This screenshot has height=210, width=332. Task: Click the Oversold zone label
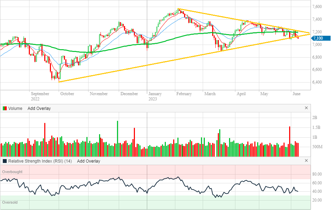[10, 203]
